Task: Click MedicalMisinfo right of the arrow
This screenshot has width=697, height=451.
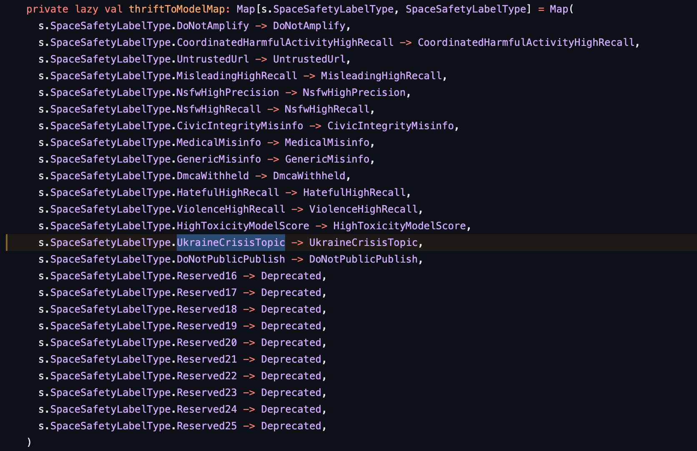Action: click(x=327, y=143)
